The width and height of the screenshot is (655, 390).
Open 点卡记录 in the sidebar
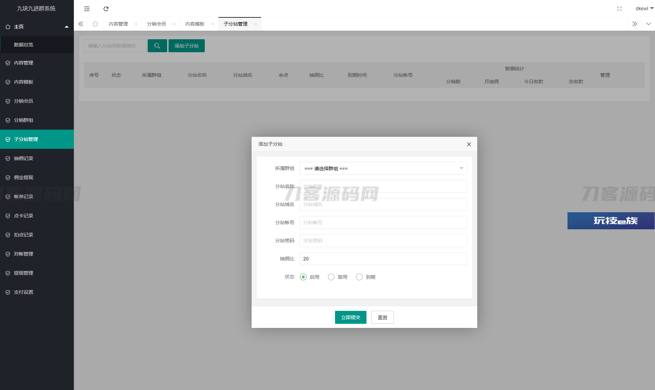tap(37, 216)
